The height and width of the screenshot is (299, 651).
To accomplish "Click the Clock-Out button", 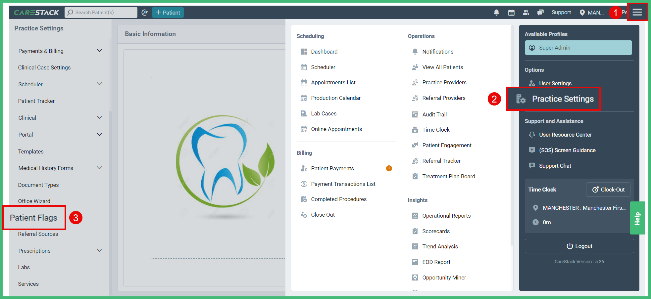I will pyautogui.click(x=608, y=189).
